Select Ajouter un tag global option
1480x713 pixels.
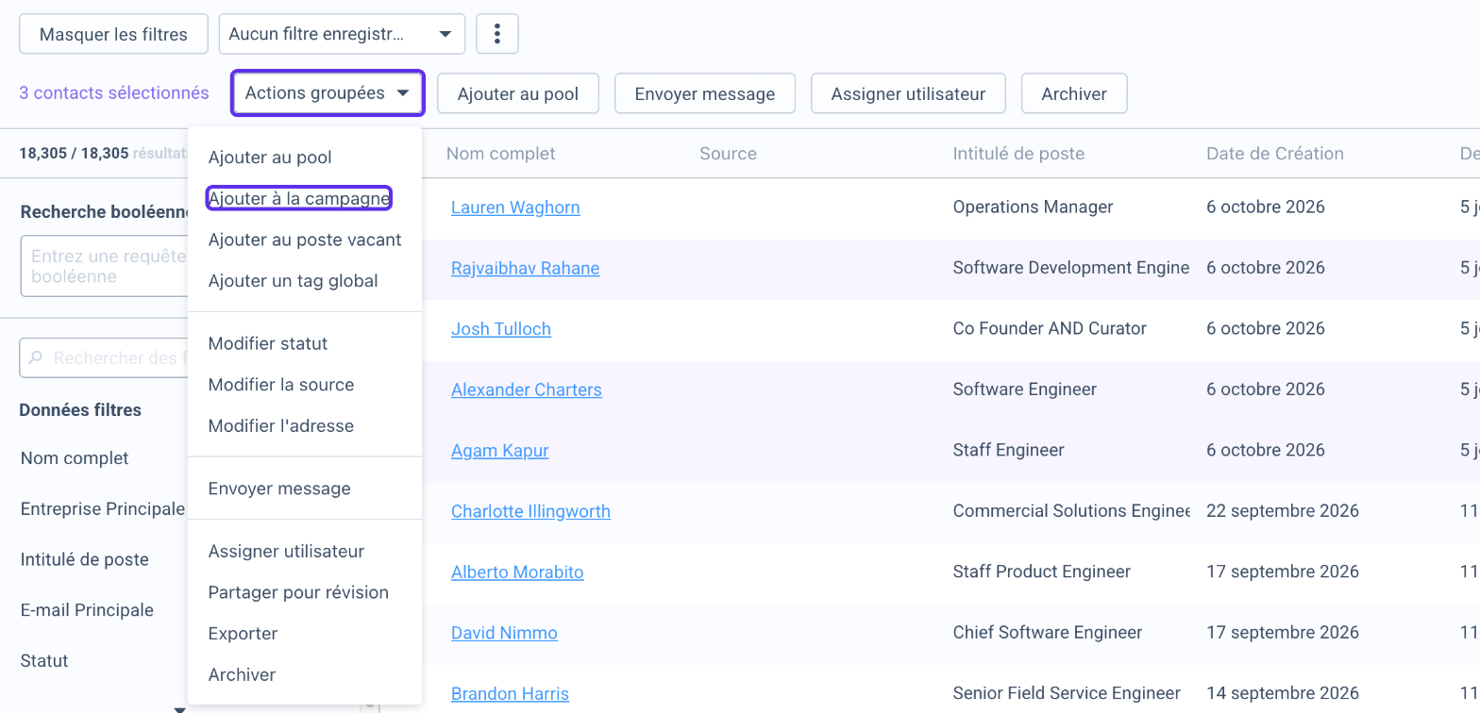[x=294, y=281]
